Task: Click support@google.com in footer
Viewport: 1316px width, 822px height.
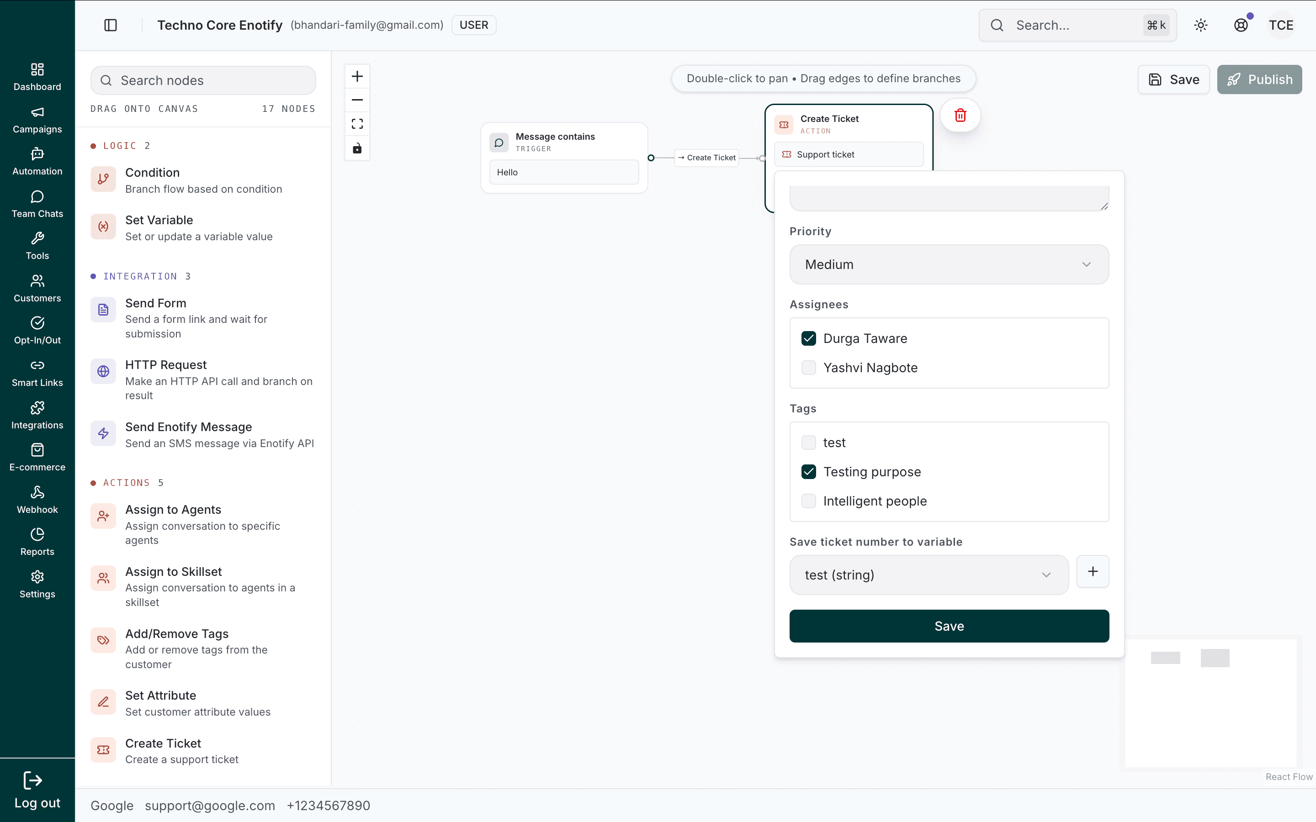Action: tap(210, 805)
